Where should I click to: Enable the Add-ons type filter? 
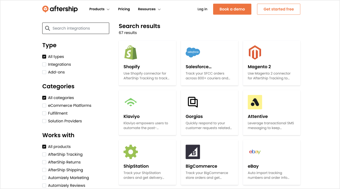(44, 72)
